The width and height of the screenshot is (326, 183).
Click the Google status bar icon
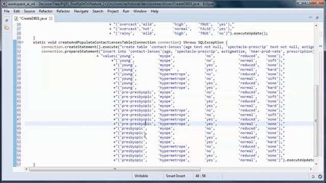click(313, 176)
